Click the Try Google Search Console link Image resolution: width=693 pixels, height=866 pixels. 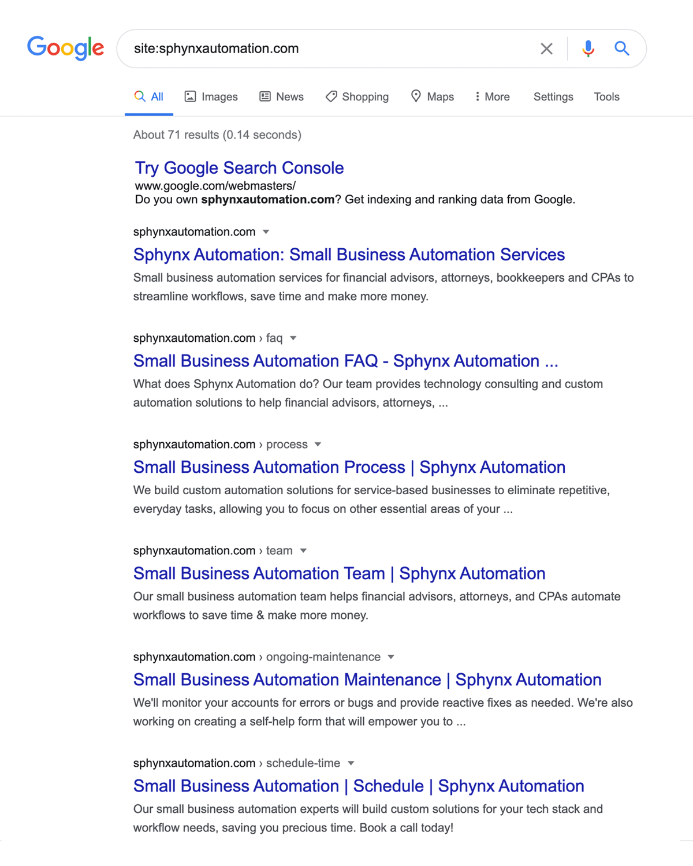[x=239, y=168]
